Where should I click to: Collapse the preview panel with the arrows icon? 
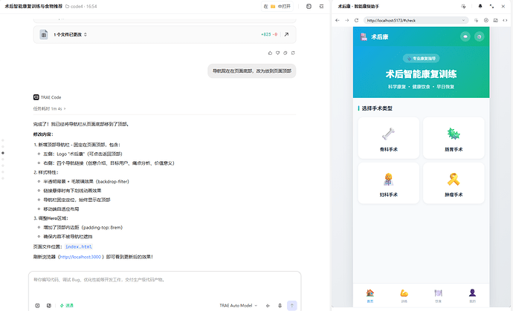491,6
